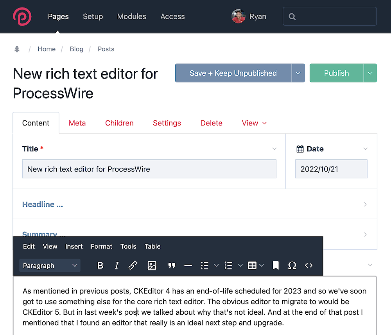This screenshot has width=391, height=335.
Task: Apply blockquote with the quote icon
Action: (x=172, y=265)
